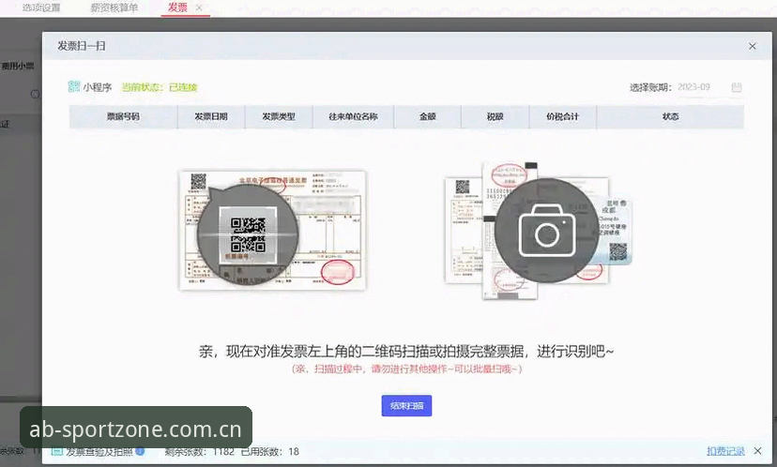Viewport: 777px width, 467px height.
Task: Switch to the 薪资核算单 tab
Action: (x=114, y=8)
